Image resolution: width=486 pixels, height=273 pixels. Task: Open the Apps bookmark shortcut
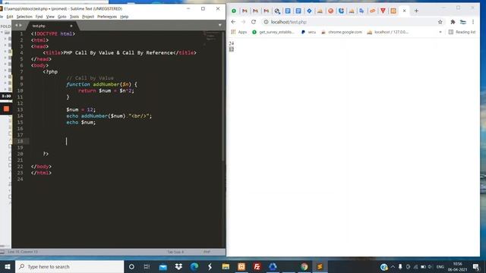tap(238, 32)
